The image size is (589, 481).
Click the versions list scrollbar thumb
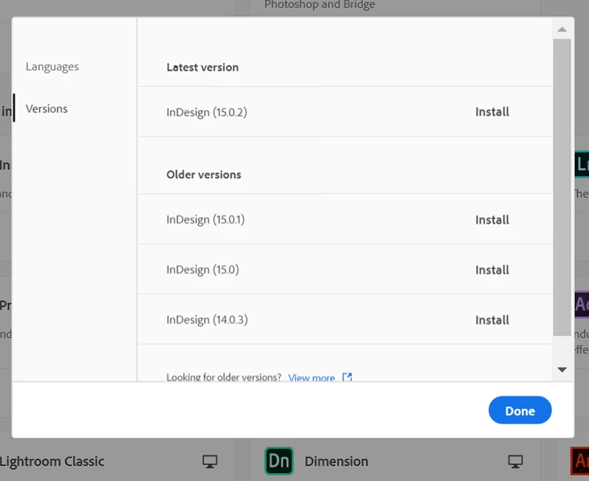click(x=562, y=188)
